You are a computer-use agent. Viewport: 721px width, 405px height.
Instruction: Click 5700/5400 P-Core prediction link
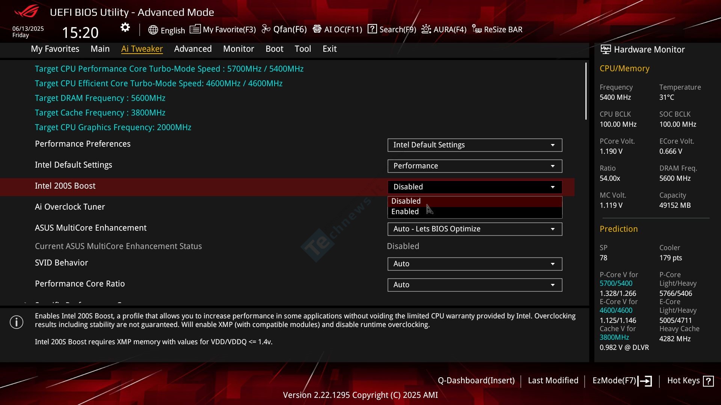coord(616,283)
